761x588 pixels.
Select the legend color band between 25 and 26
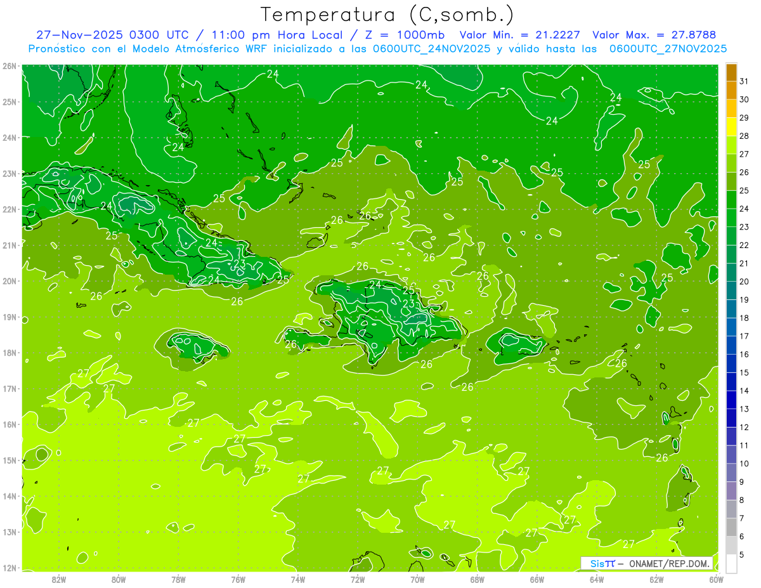(731, 181)
